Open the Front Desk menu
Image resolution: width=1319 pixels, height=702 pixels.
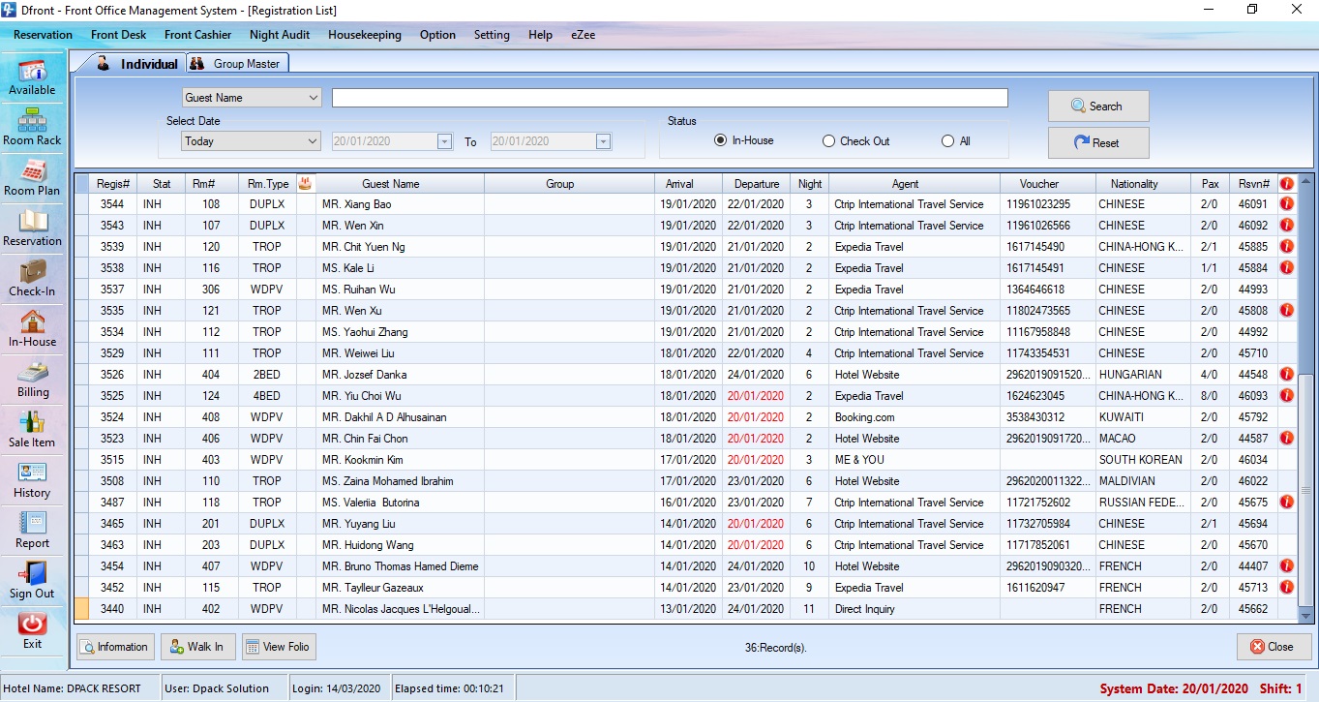click(x=119, y=35)
